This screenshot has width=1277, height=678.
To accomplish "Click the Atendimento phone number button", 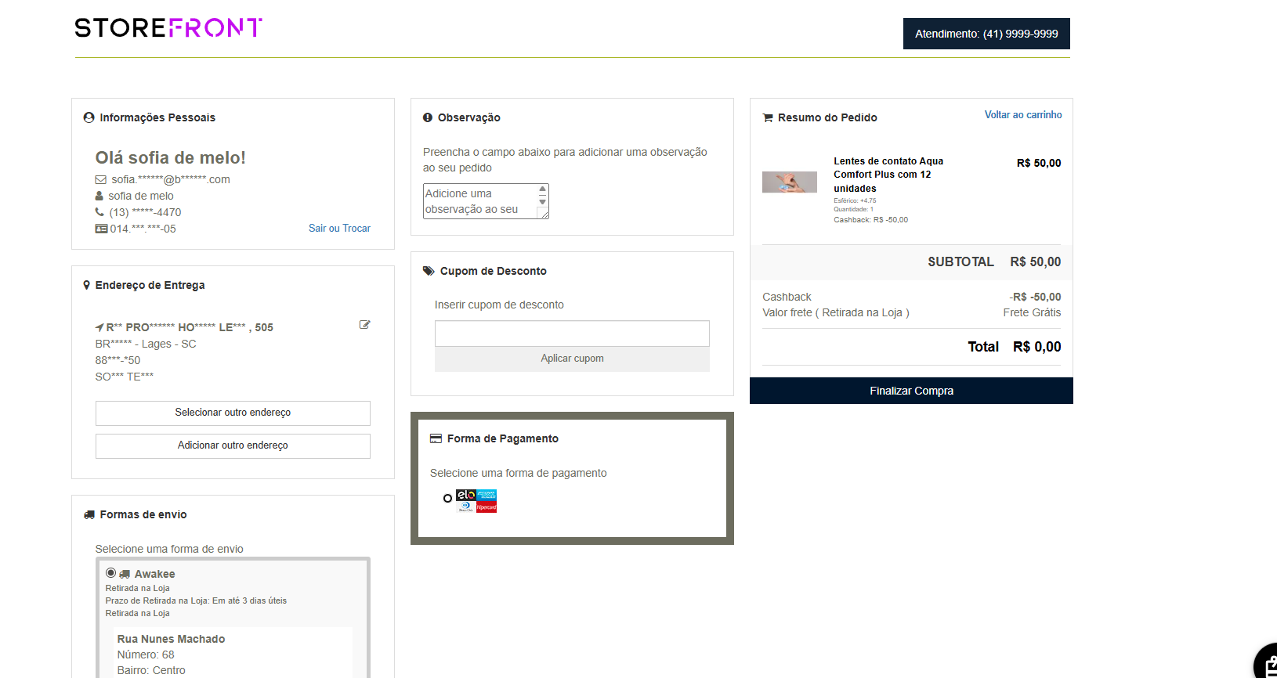I will [x=986, y=34].
